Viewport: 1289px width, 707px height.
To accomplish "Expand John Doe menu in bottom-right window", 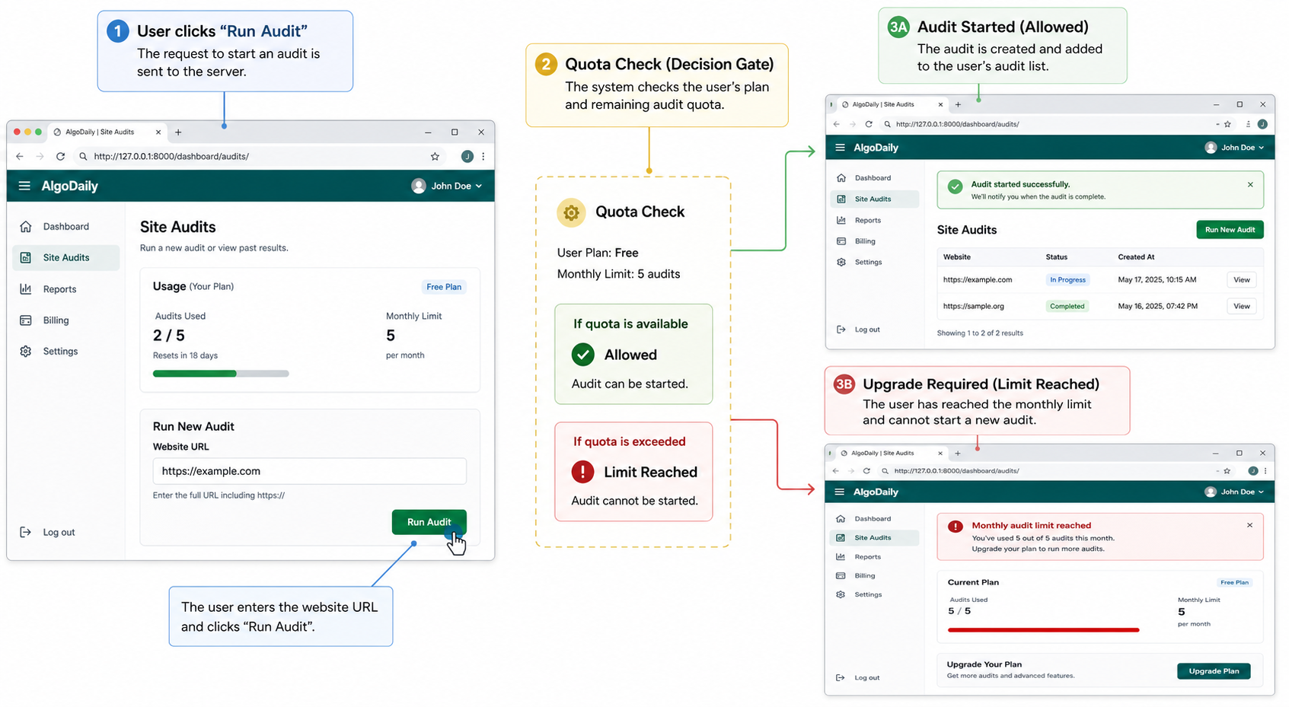I will pyautogui.click(x=1234, y=492).
